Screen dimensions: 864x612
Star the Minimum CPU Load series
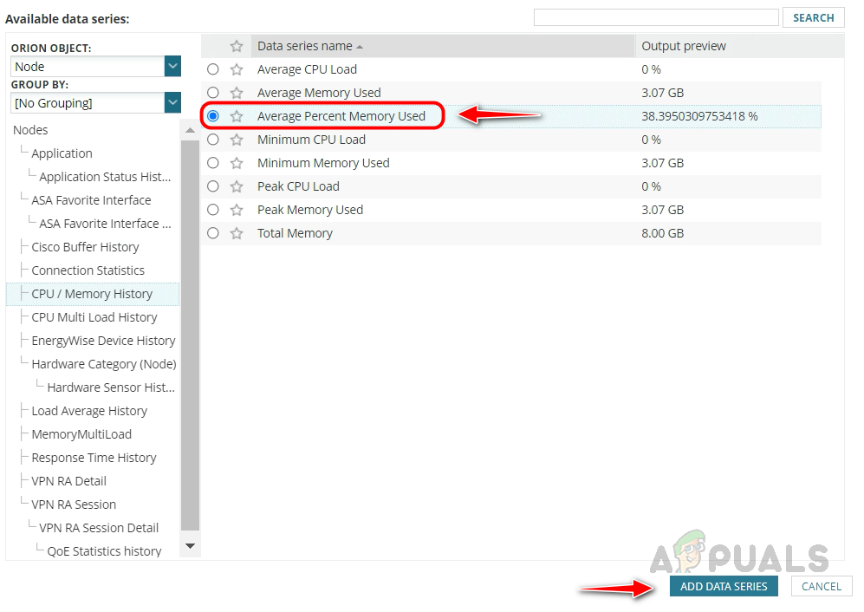tap(237, 140)
